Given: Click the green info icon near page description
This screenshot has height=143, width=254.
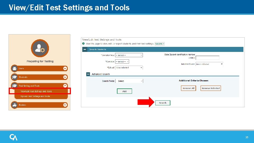Looking at the screenshot, I should (x=83, y=44).
